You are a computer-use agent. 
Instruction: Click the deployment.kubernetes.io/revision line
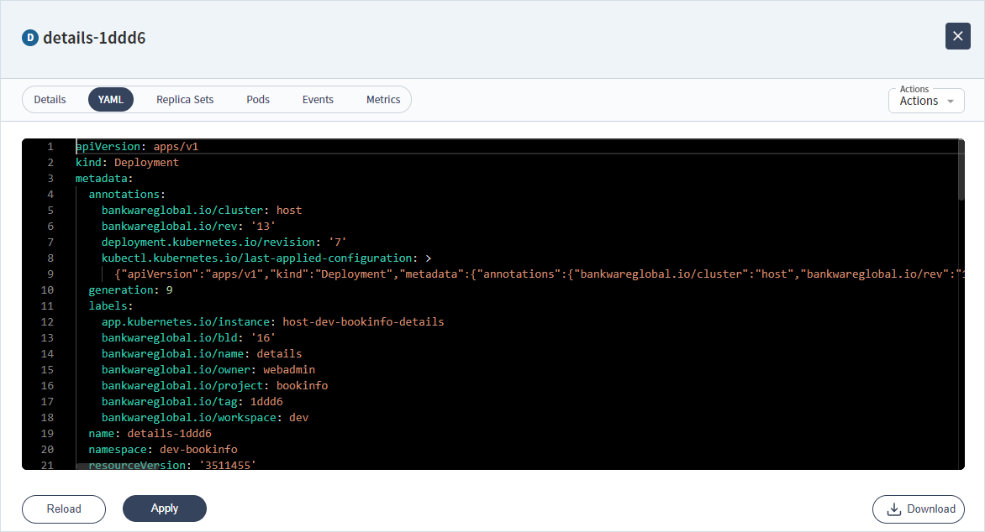(x=224, y=243)
